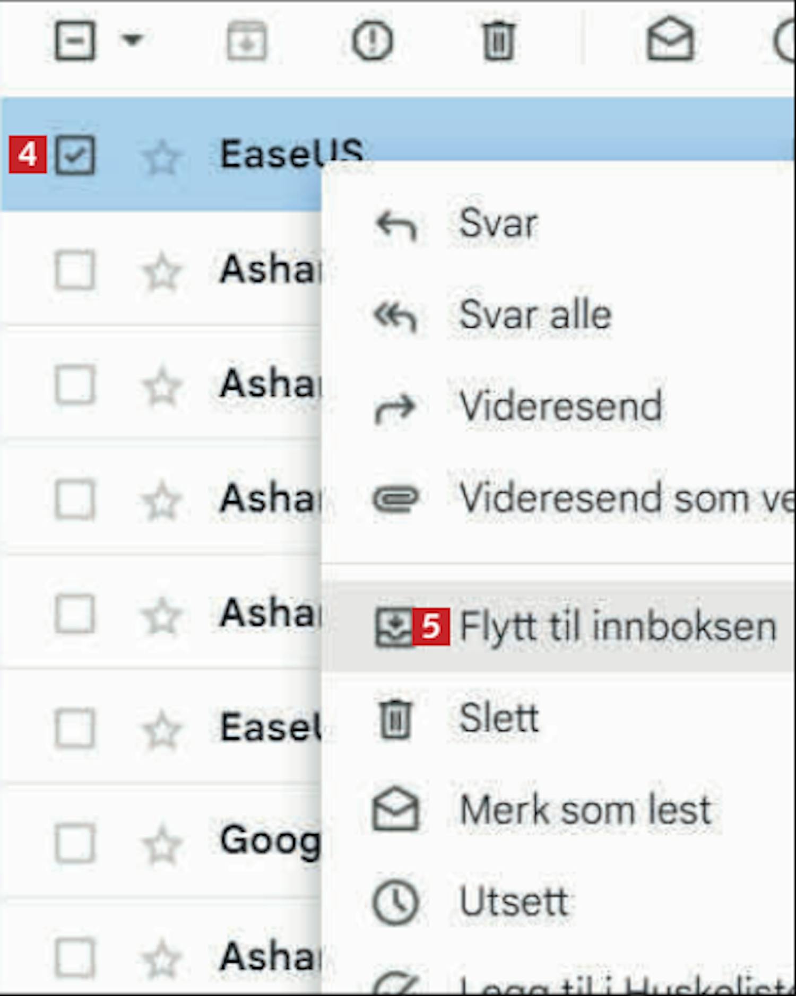Open the select dropdown arrow
796x996 pixels.
click(x=132, y=39)
